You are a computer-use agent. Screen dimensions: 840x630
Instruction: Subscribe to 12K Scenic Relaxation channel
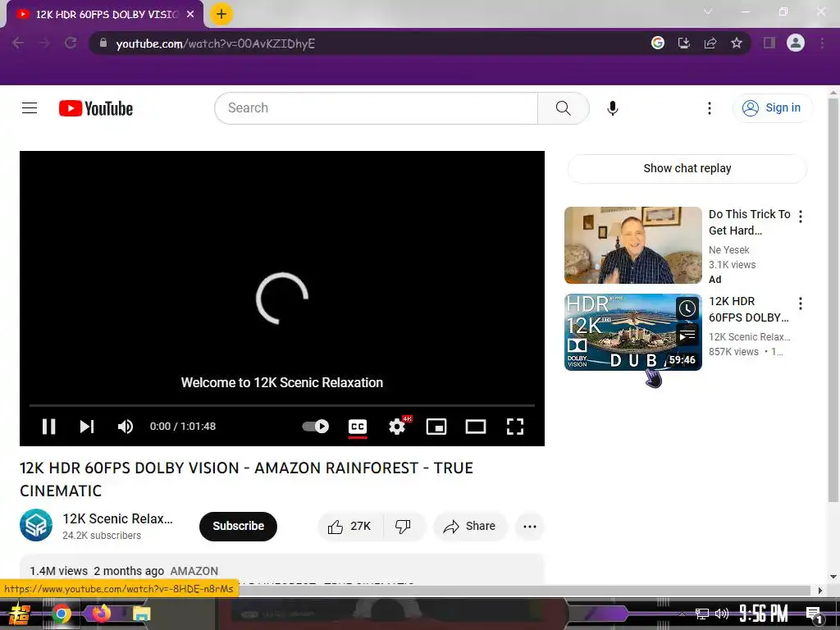[238, 526]
